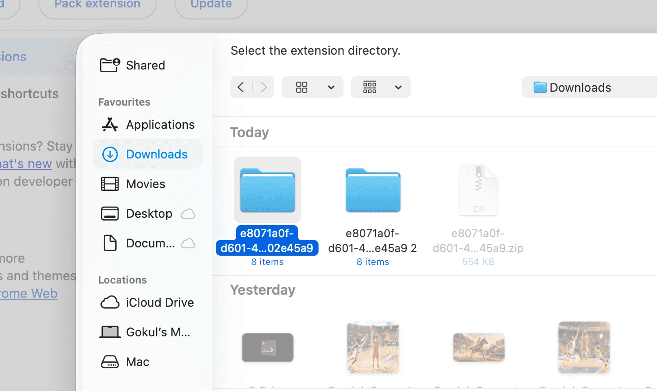Screen dimensions: 657x391
Task: Click the e8071a0f zip file icon
Action: click(479, 190)
